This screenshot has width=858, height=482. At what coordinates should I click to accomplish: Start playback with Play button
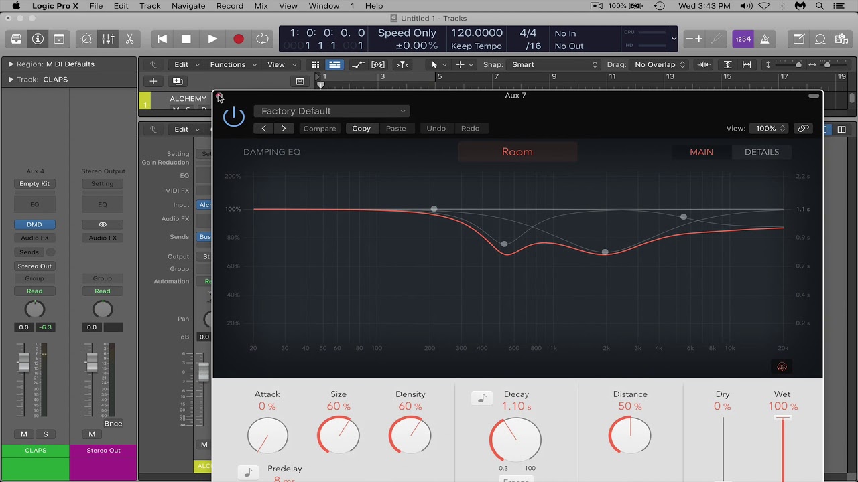[x=212, y=39]
